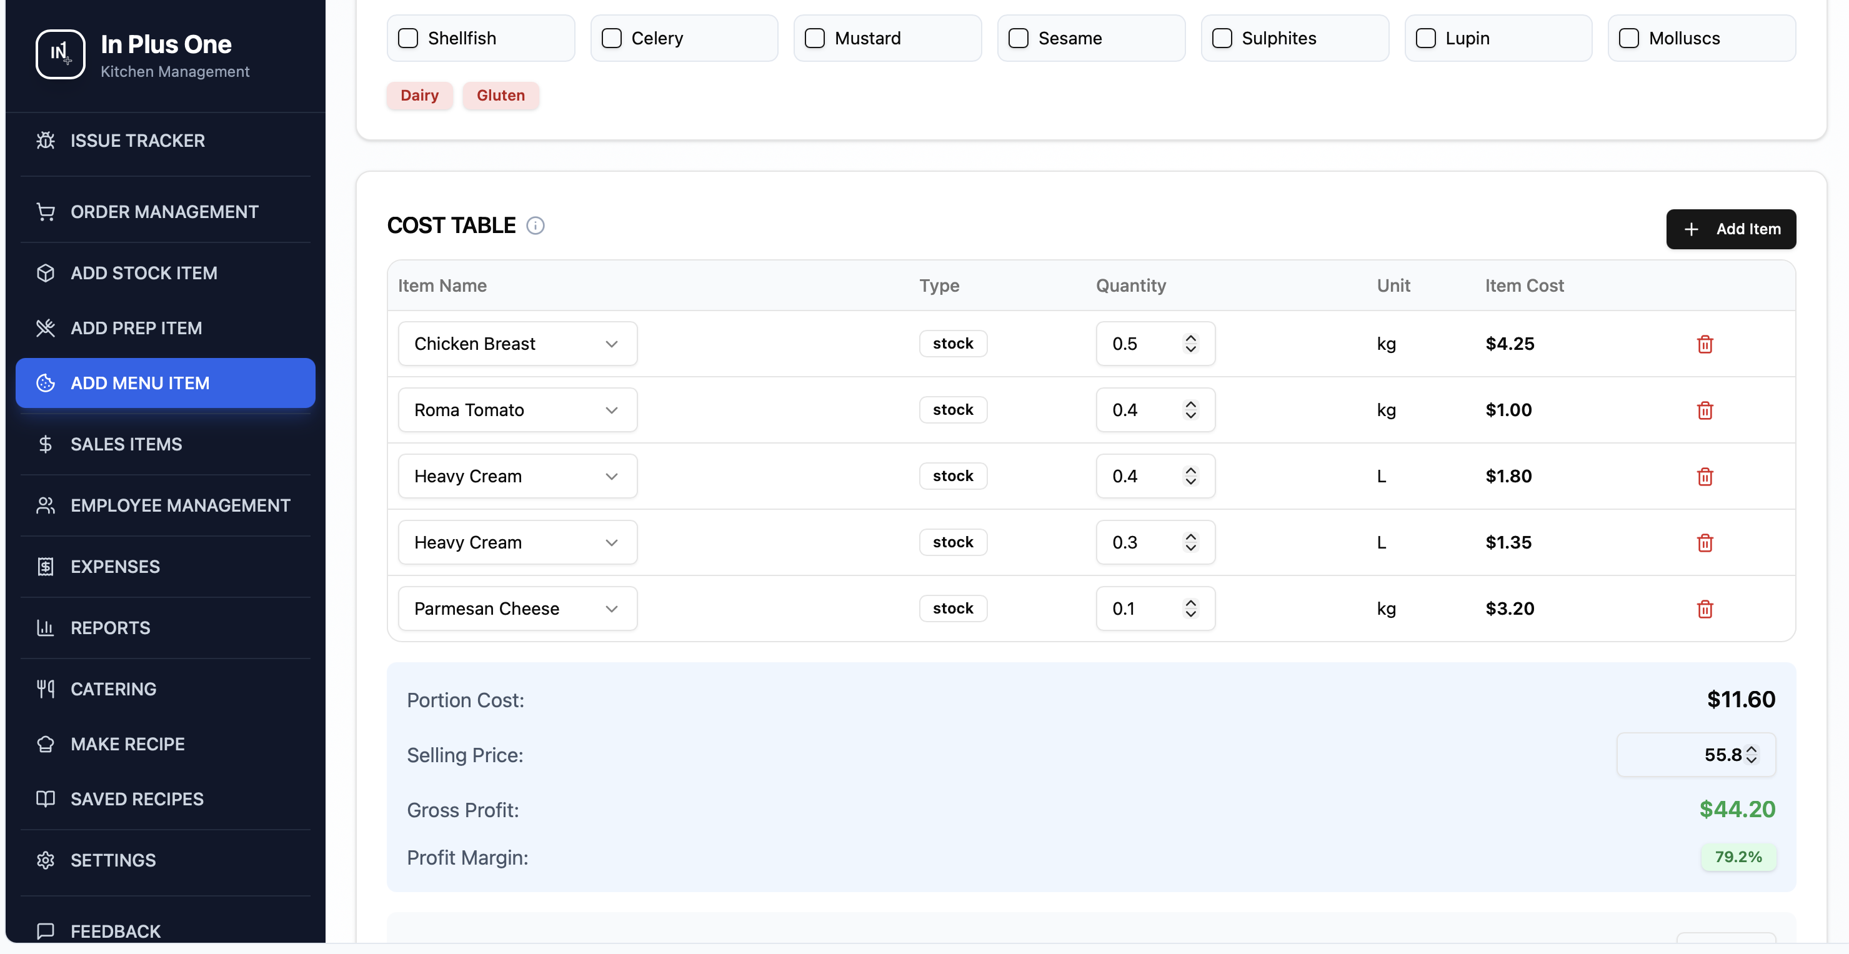This screenshot has width=1849, height=954.
Task: Delete the Roma Tomato row
Action: [1705, 410]
